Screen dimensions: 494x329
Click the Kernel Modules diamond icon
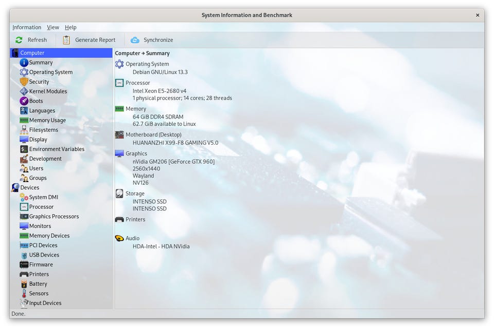[x=24, y=91]
